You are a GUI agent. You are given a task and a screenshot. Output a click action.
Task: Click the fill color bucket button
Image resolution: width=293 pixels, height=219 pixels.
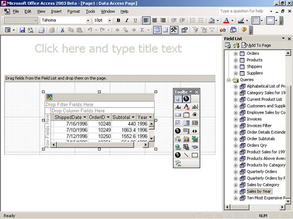pyautogui.click(x=212, y=20)
